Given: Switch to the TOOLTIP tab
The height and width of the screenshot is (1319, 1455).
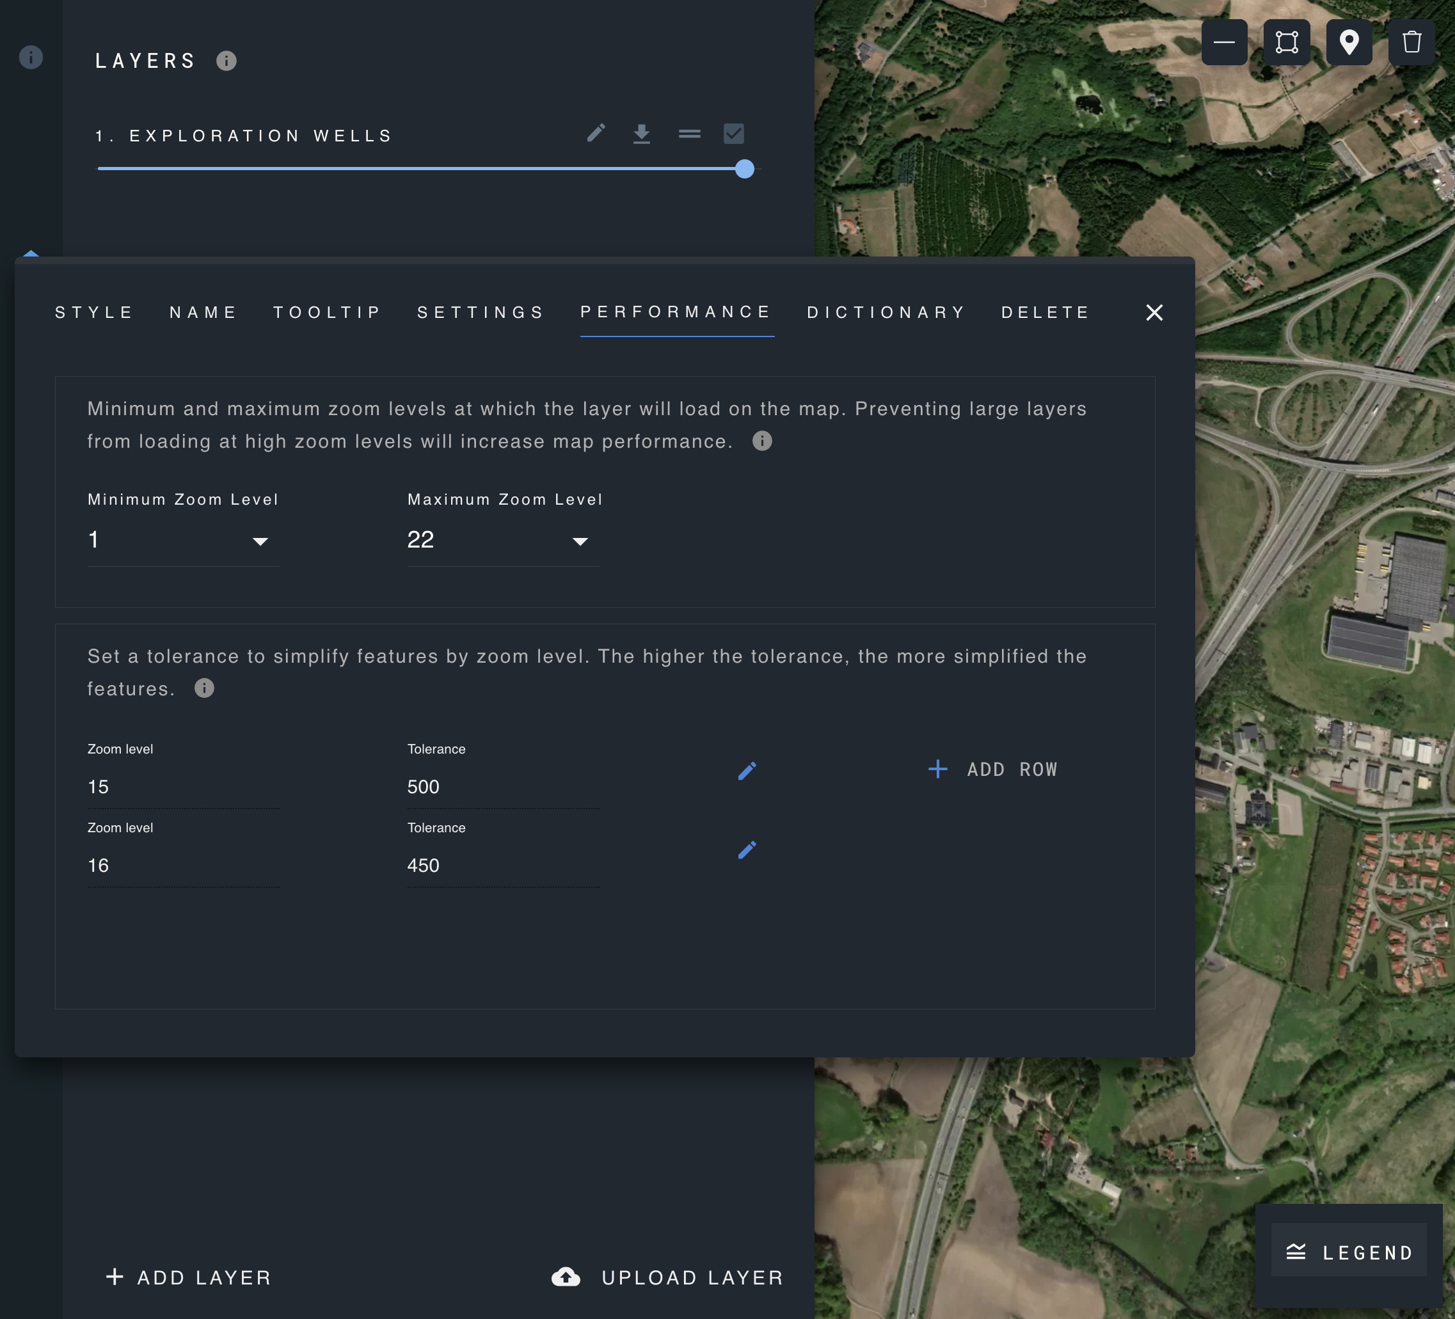Looking at the screenshot, I should pyautogui.click(x=327, y=312).
